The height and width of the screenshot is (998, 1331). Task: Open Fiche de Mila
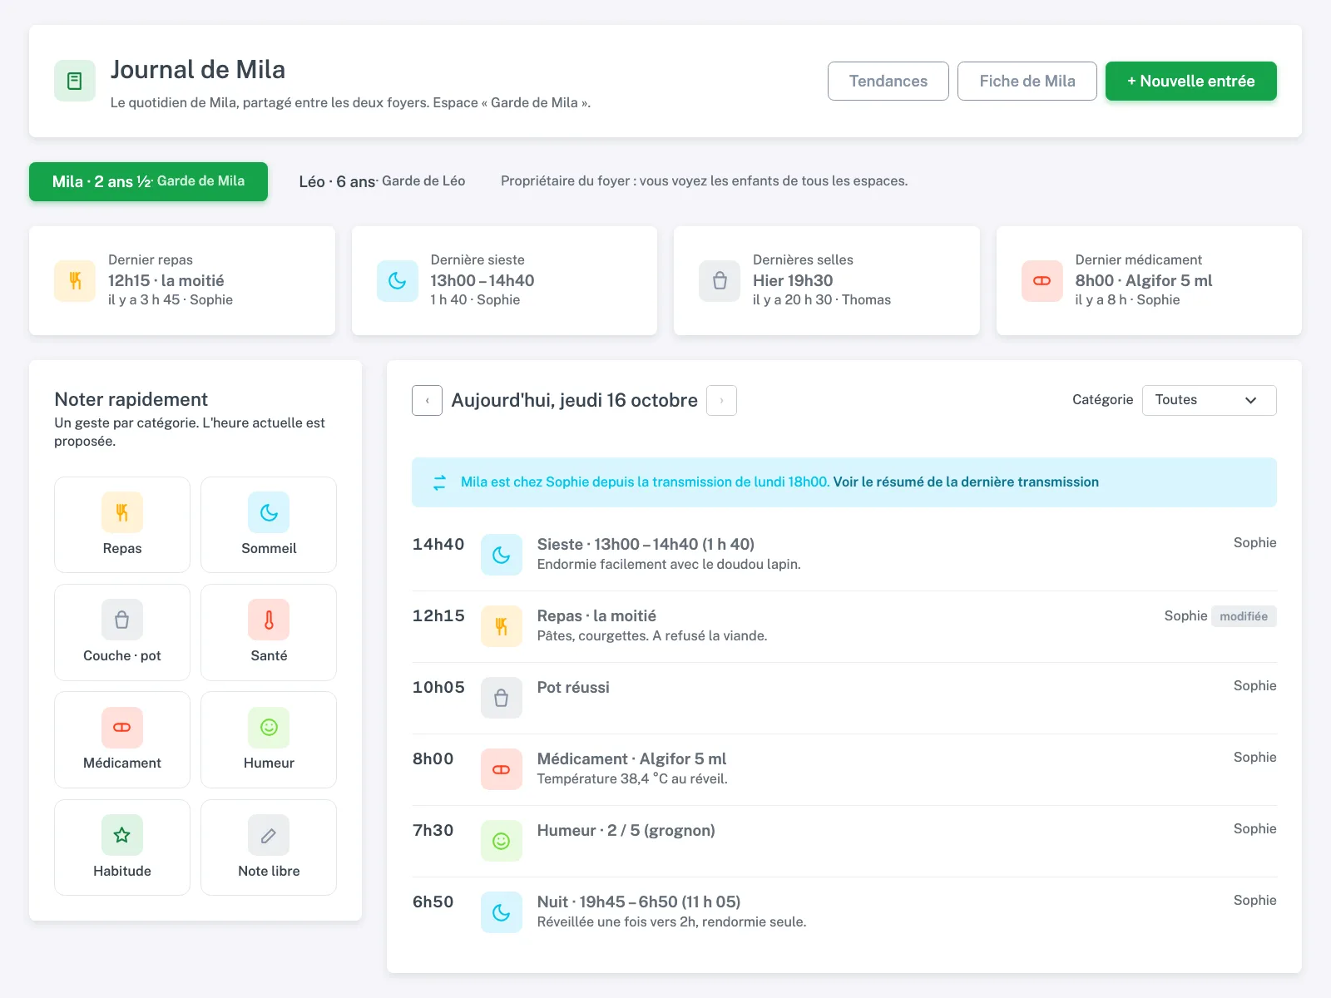pos(1027,81)
